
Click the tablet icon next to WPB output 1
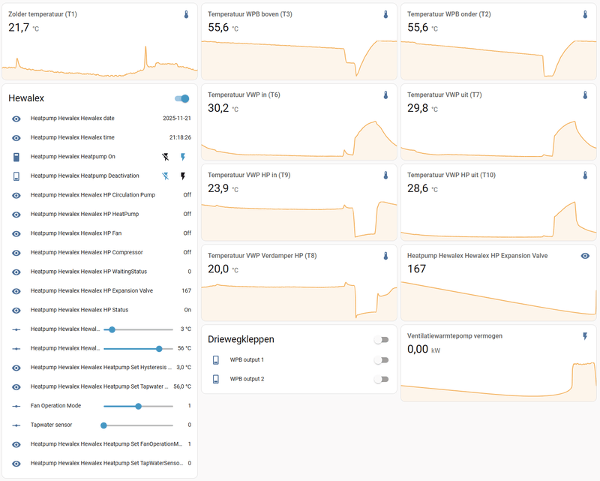pyautogui.click(x=214, y=359)
